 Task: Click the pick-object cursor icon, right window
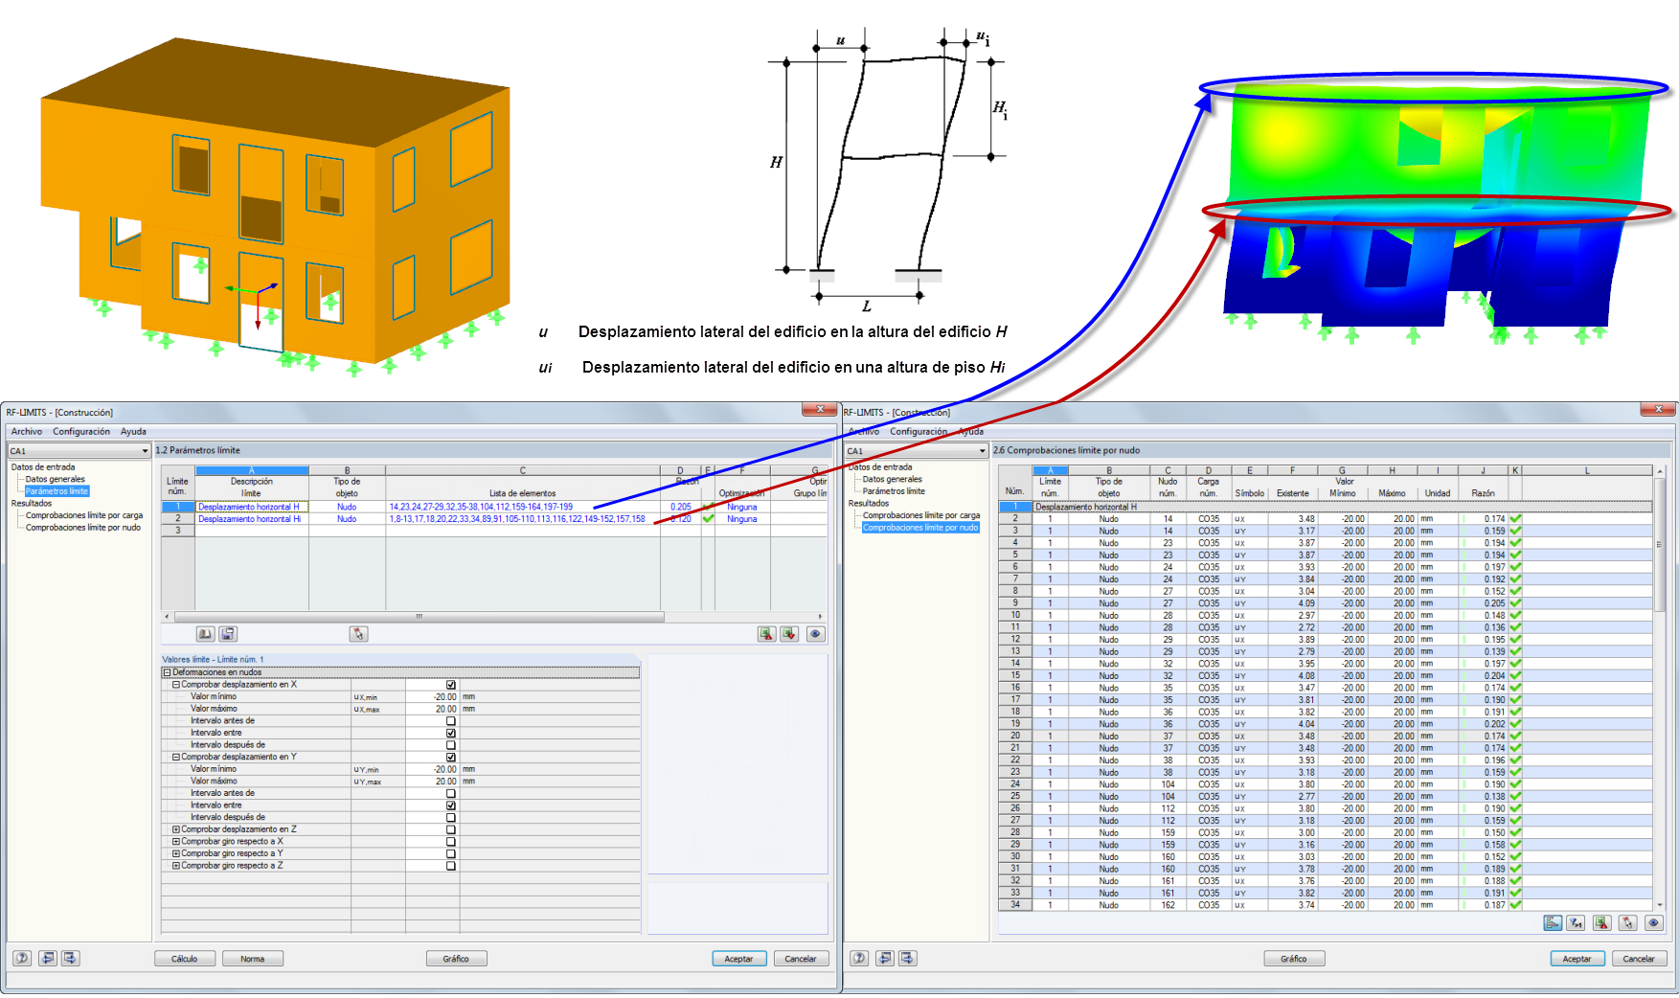(1627, 923)
